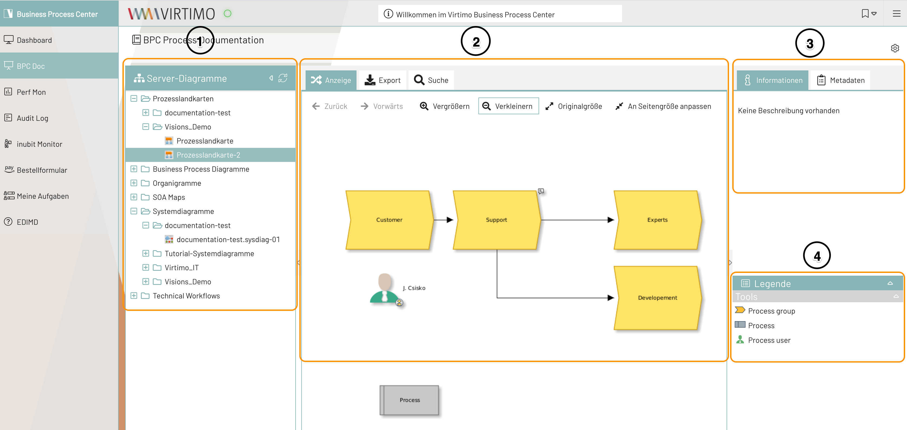Collapse the Legende panel
The height and width of the screenshot is (430, 907).
point(890,283)
